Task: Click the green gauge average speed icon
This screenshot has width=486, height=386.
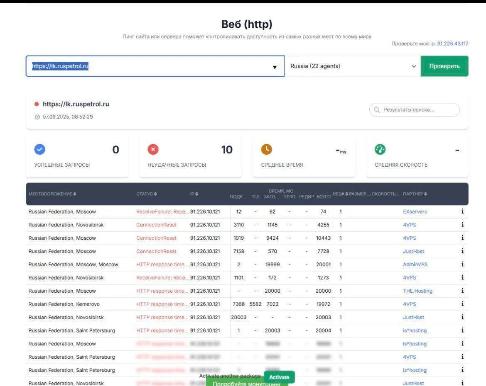Action: pos(380,150)
